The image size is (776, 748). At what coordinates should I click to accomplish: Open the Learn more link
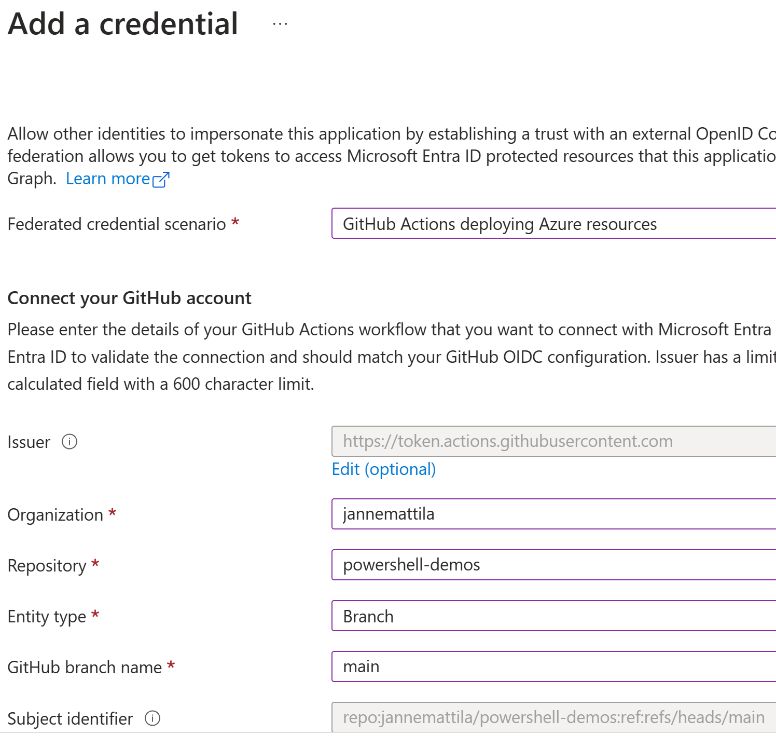point(108,179)
